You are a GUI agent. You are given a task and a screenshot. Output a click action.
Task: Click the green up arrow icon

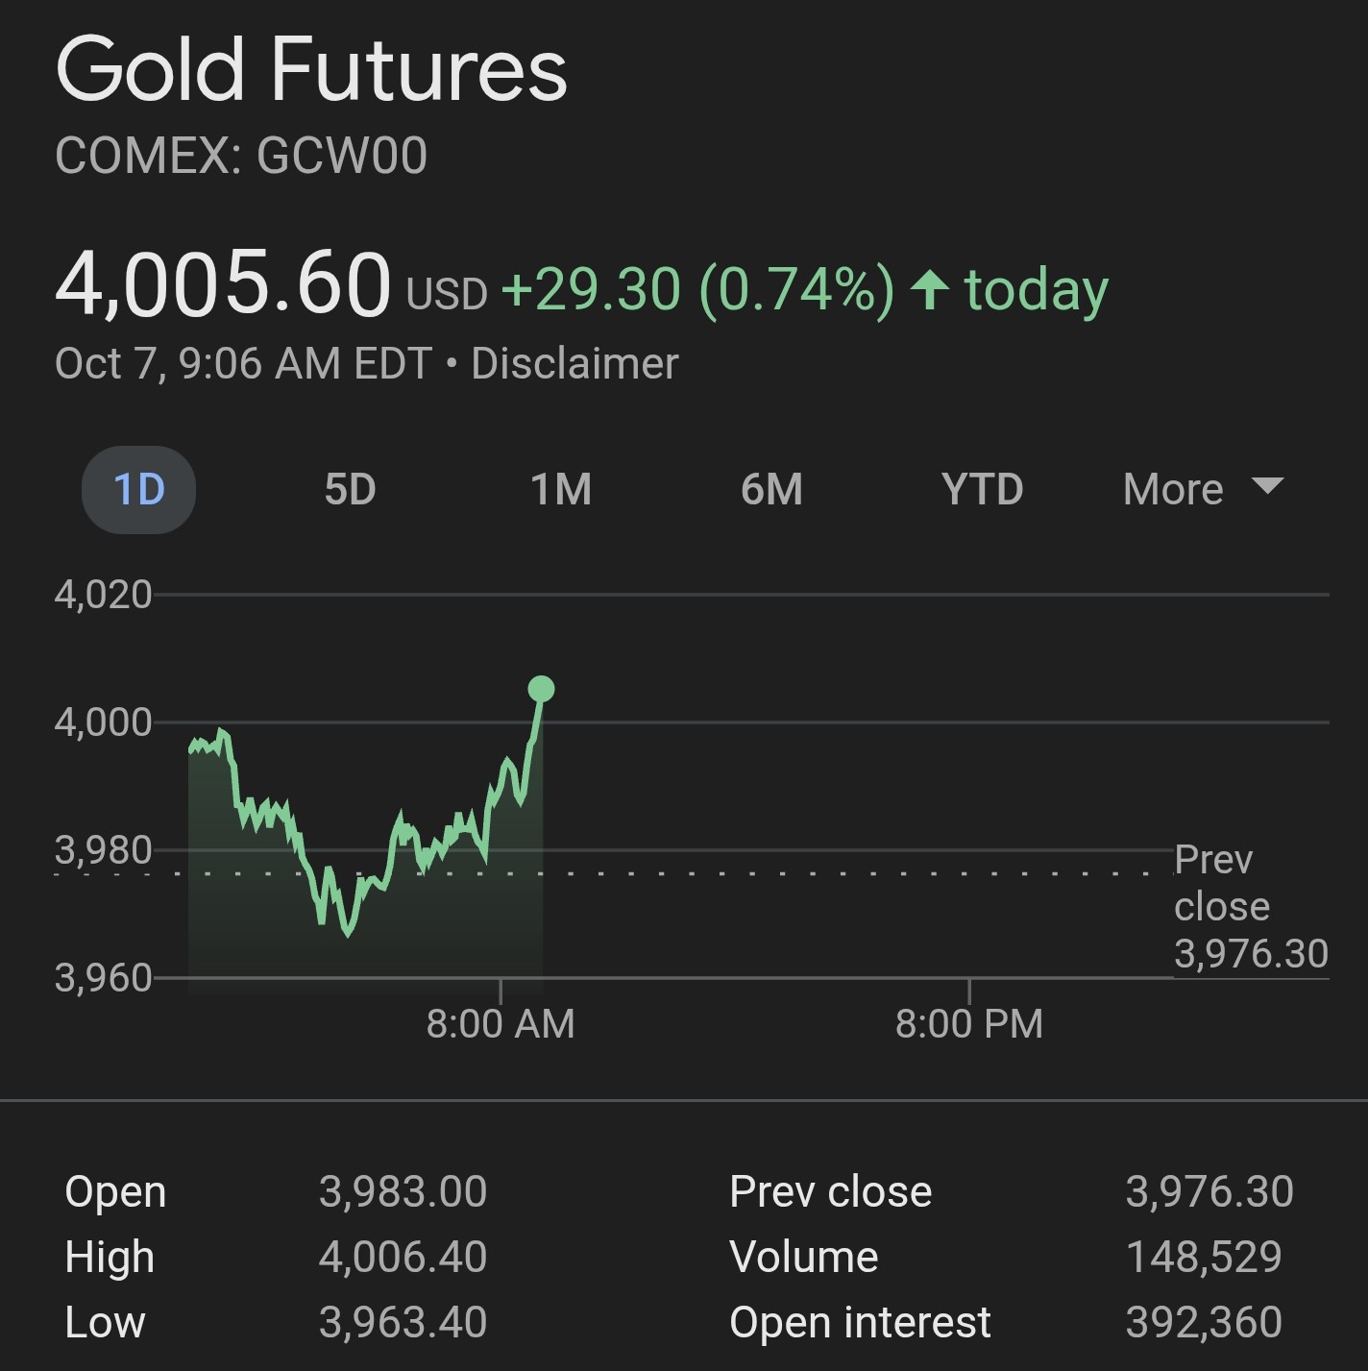coord(930,289)
